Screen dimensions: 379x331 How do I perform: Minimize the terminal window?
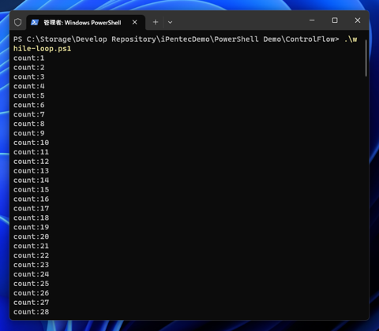click(312, 20)
